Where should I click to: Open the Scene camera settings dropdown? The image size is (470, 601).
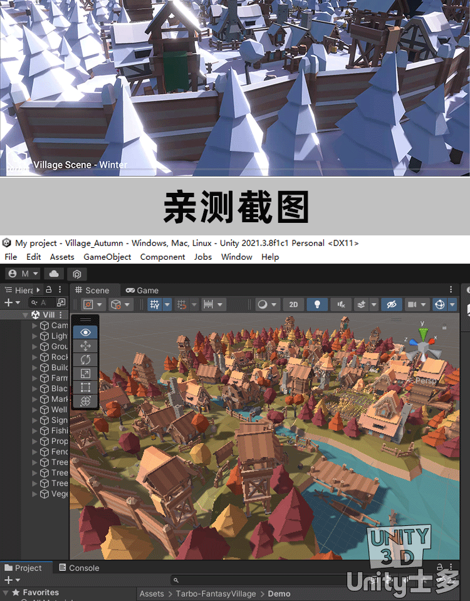coord(417,304)
